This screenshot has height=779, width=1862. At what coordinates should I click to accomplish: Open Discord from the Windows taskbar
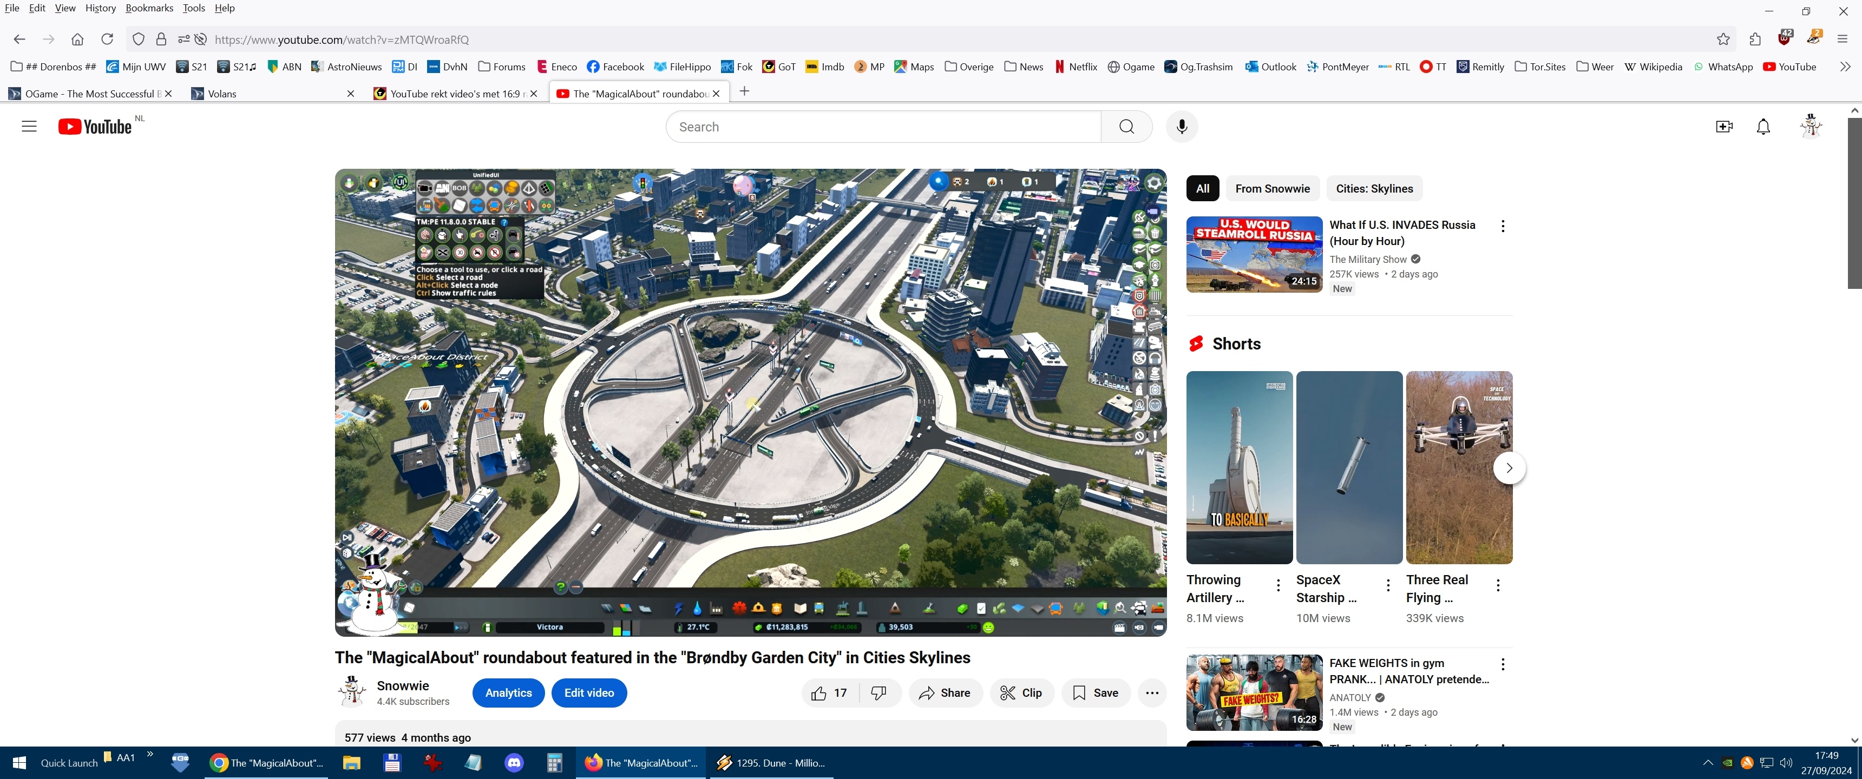514,762
